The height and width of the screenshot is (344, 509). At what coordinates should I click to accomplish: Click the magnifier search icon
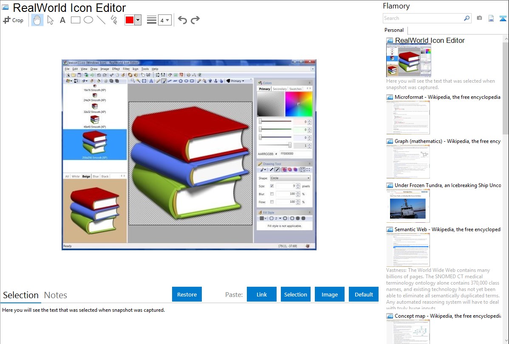pos(467,18)
